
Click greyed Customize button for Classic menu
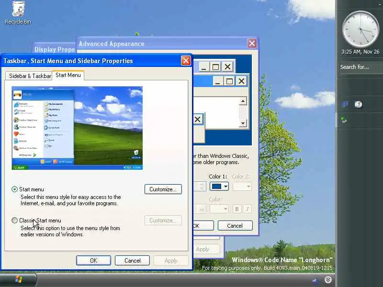(163, 221)
